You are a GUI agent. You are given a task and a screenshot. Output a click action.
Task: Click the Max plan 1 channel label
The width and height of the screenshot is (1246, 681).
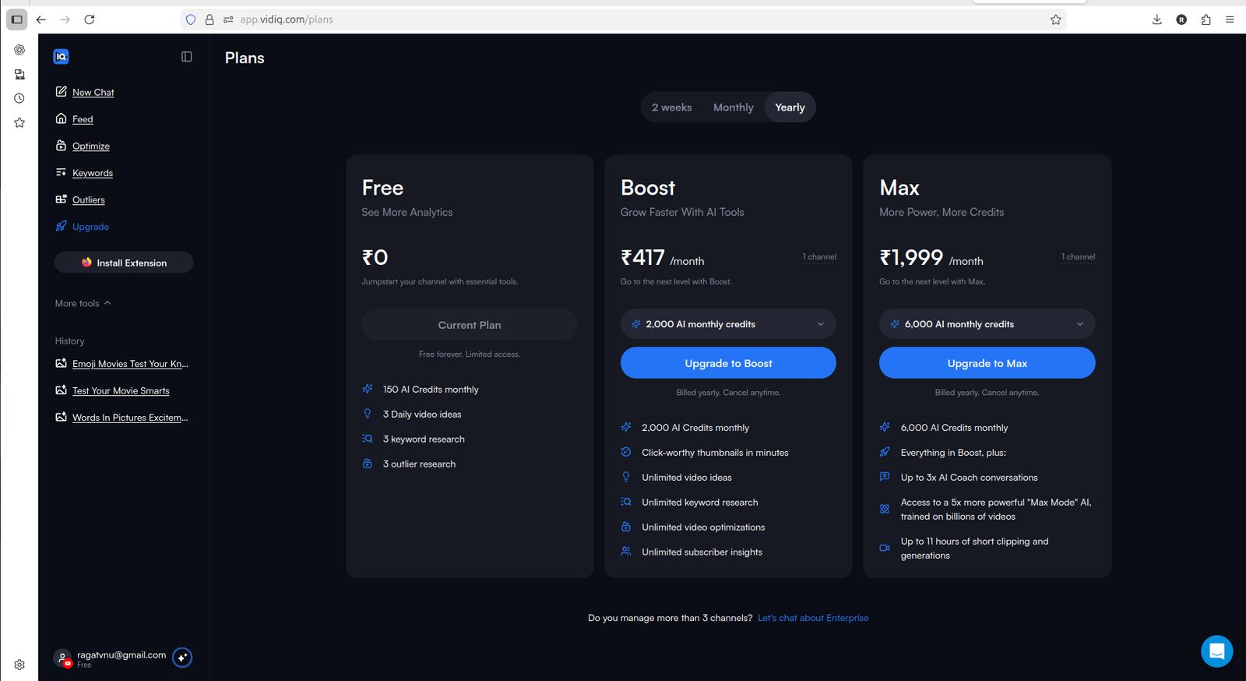[x=1078, y=256]
